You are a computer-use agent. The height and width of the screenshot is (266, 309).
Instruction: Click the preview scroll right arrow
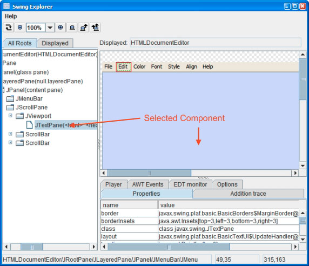pos(295,173)
